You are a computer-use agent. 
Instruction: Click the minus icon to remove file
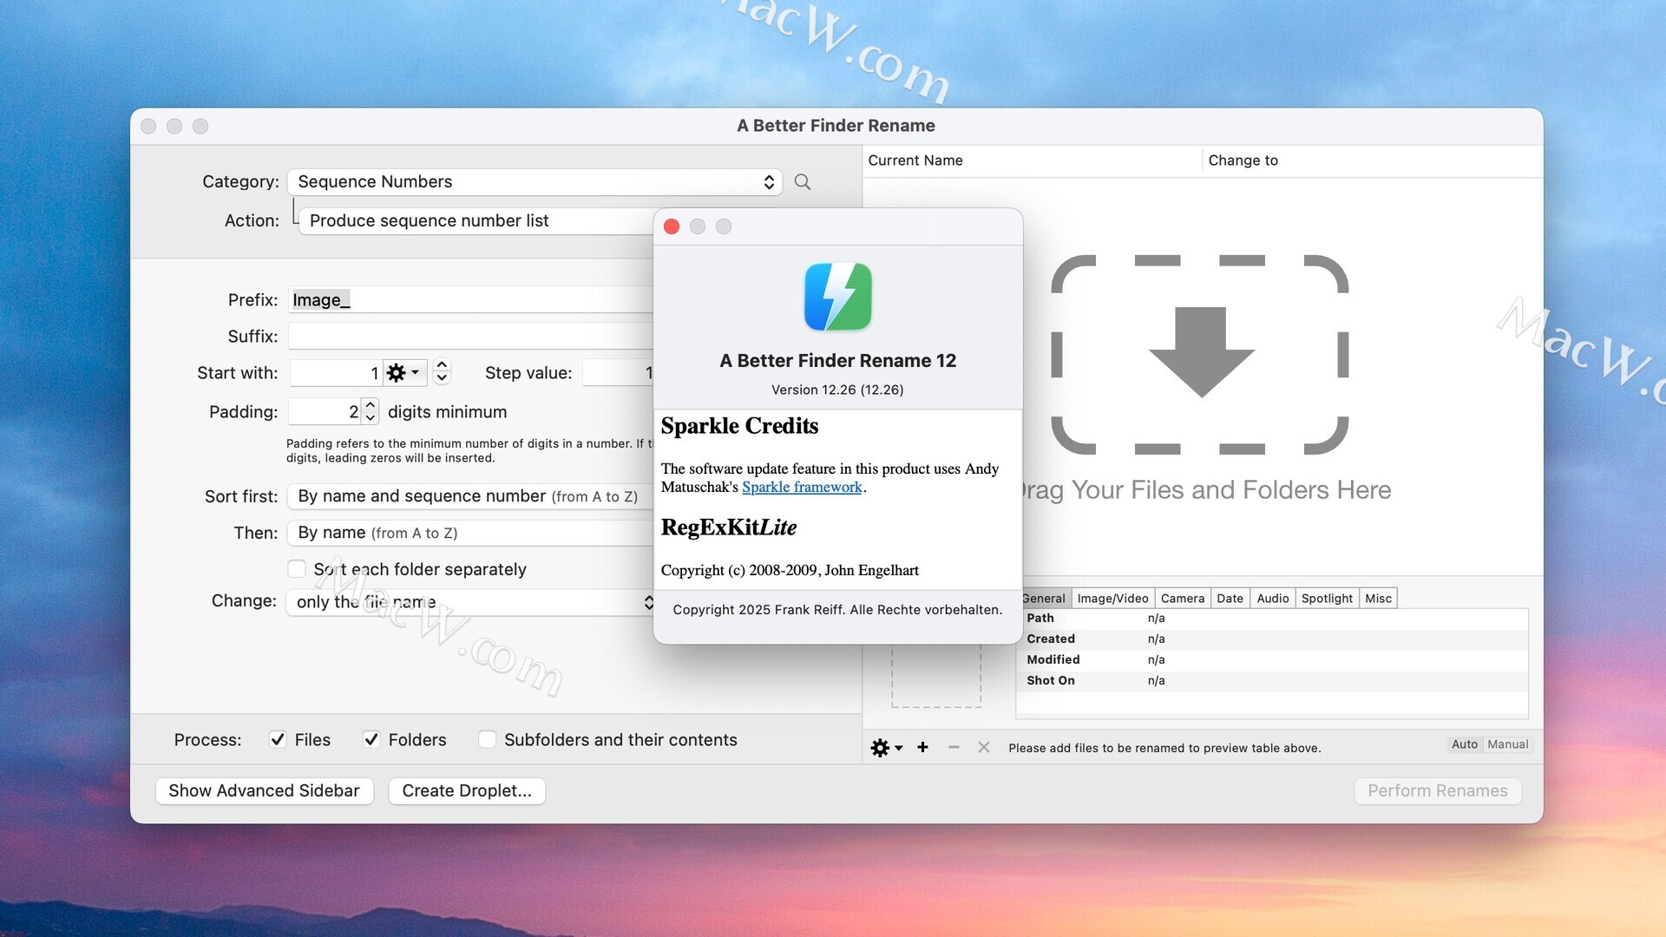point(954,747)
